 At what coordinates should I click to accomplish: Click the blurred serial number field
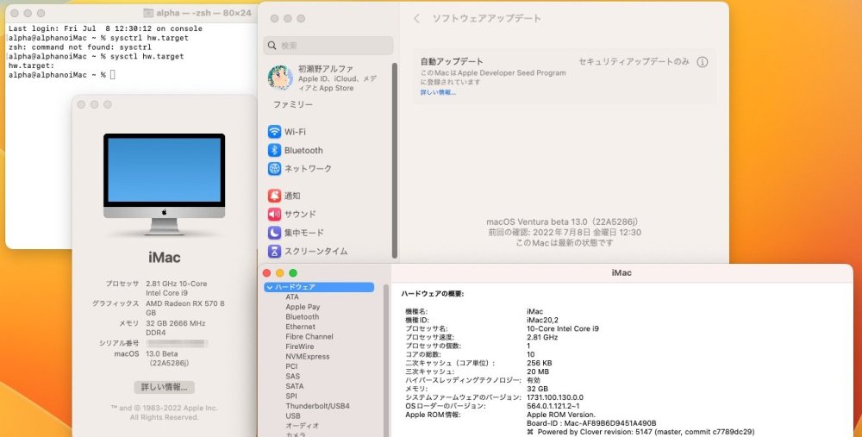[177, 343]
